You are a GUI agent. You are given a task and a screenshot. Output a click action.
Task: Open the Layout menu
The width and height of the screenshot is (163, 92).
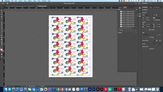(x=20, y=1)
